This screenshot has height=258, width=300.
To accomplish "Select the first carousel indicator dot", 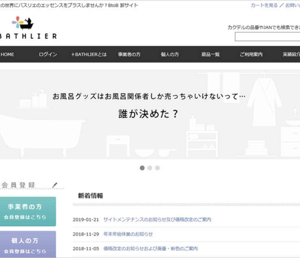I will (x=142, y=168).
